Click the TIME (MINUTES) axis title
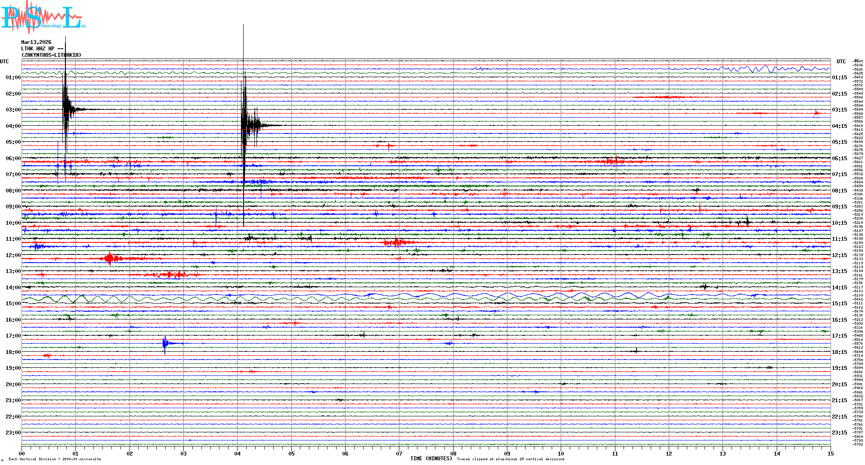The image size is (865, 465). coord(431,459)
